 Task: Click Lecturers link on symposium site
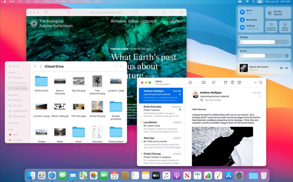click(x=148, y=21)
